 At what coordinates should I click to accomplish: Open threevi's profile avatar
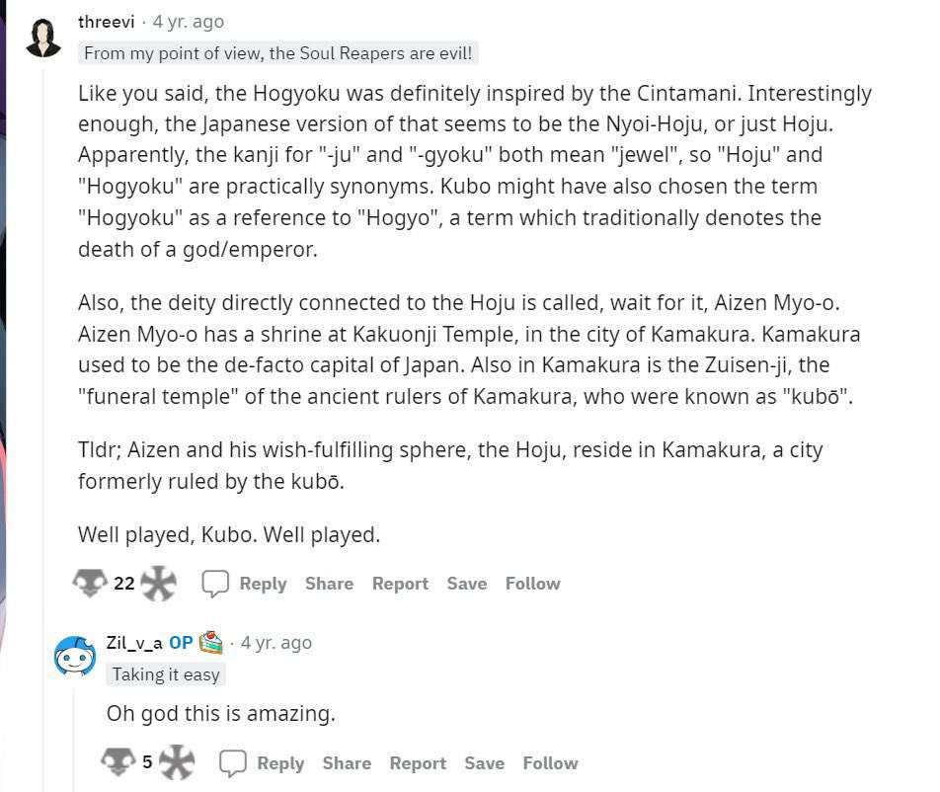(43, 37)
